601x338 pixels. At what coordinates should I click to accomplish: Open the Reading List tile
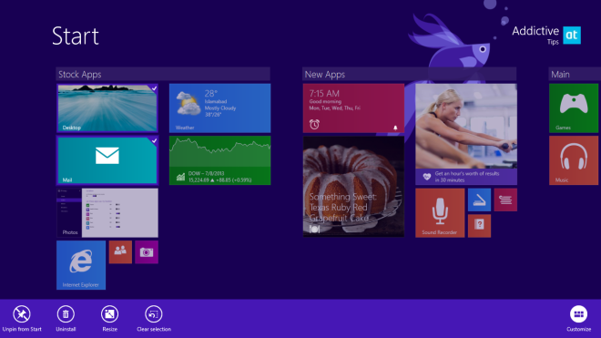click(x=505, y=200)
